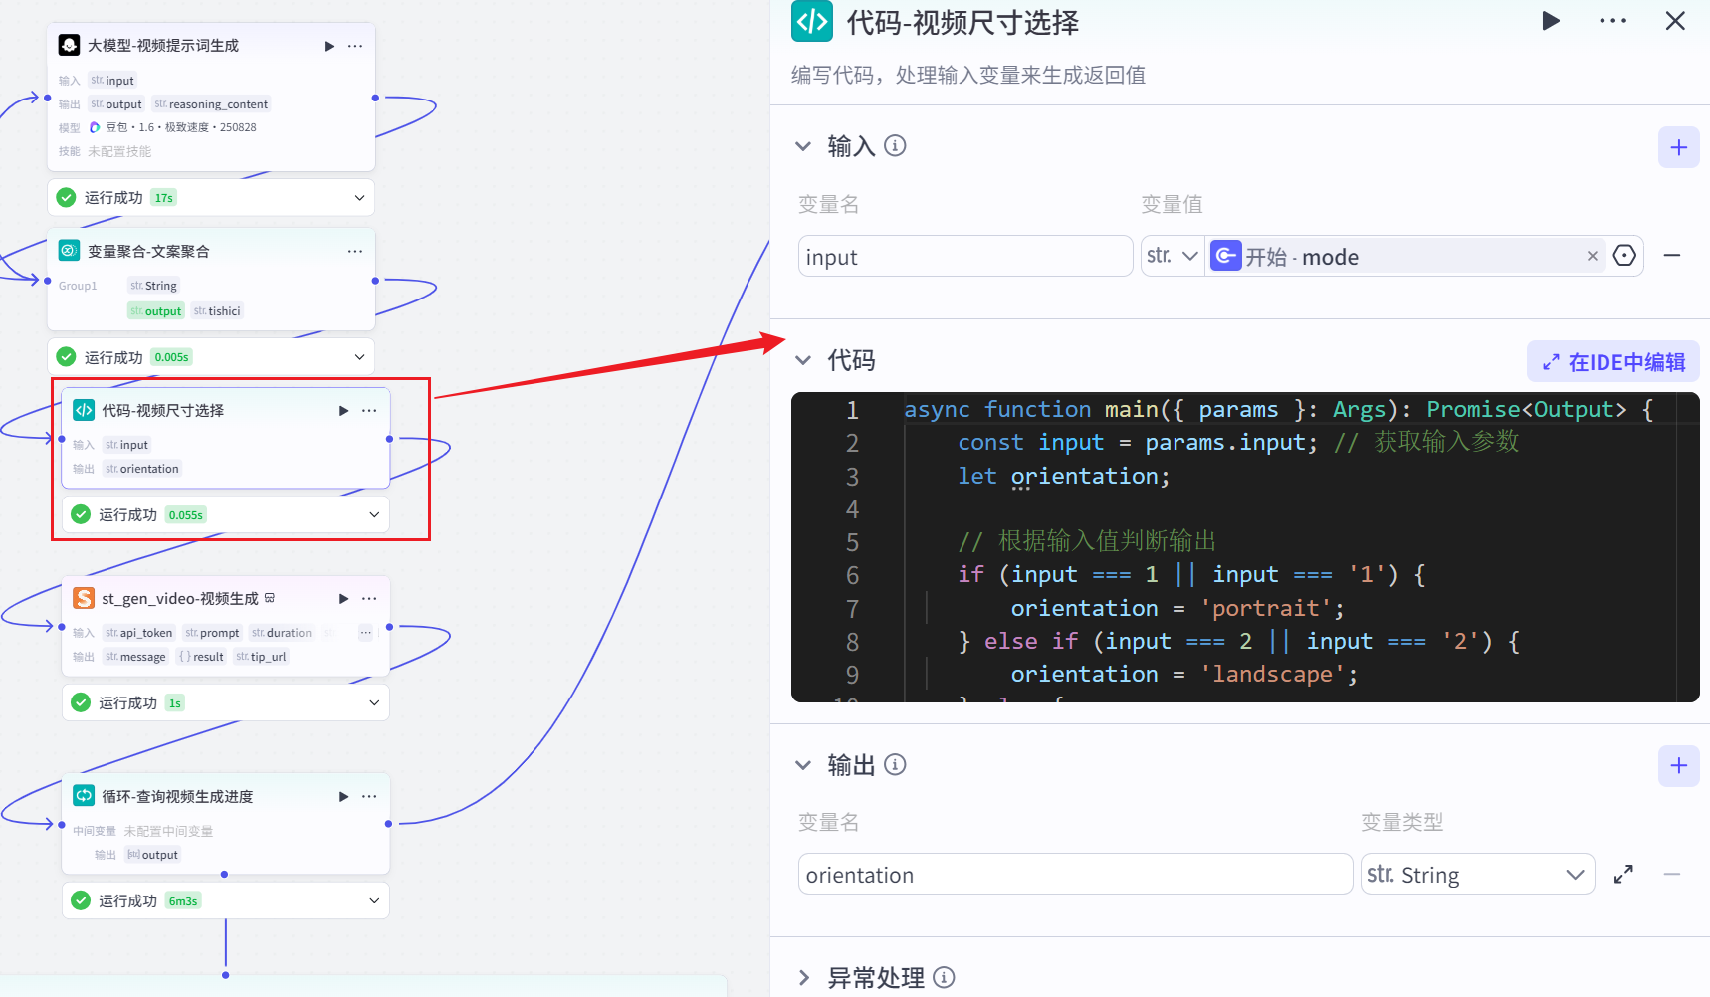Click the info icon next to 异常处理
The width and height of the screenshot is (1710, 997).
(942, 977)
